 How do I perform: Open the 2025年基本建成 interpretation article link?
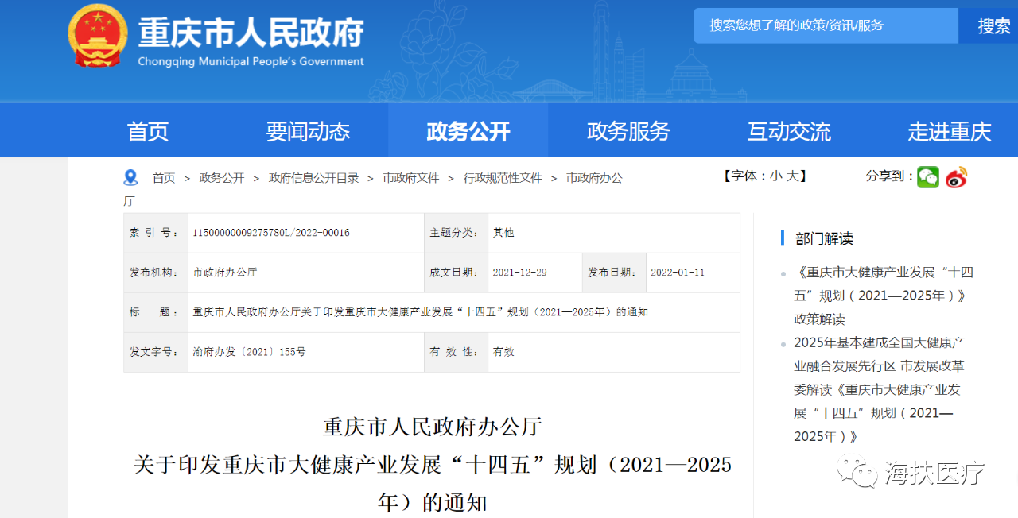point(879,389)
